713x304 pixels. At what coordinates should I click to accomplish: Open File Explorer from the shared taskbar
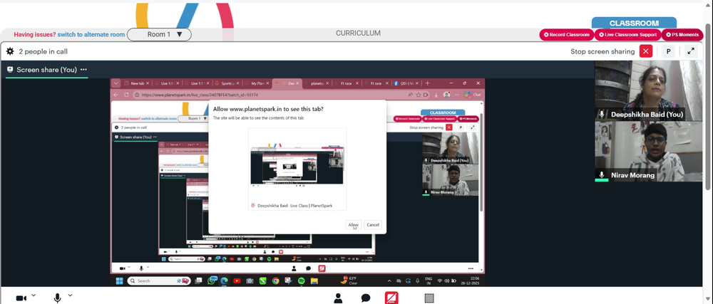(314, 281)
